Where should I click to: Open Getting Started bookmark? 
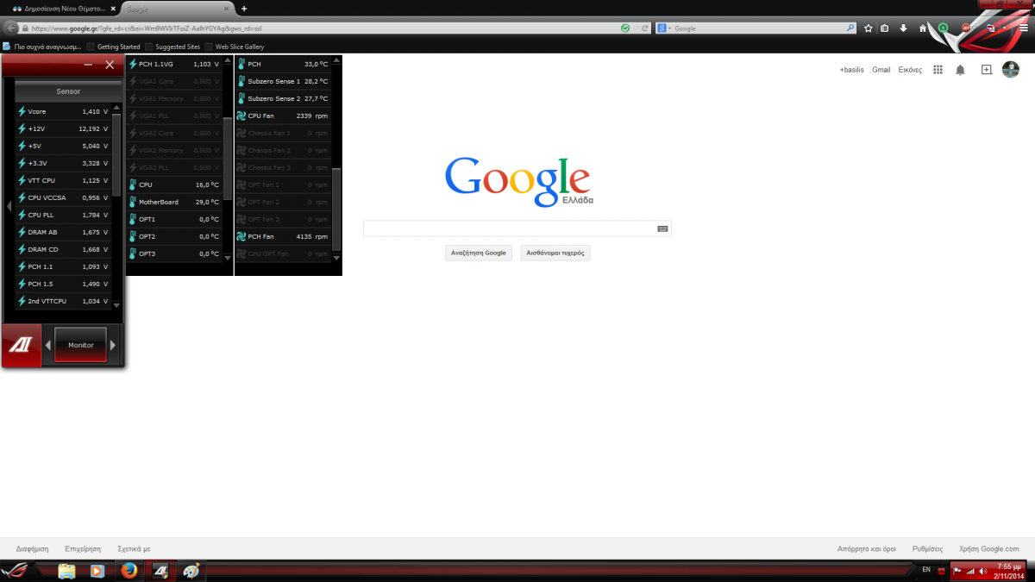[x=113, y=47]
